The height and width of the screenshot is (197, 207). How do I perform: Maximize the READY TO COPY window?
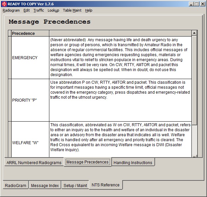pos(197,4)
